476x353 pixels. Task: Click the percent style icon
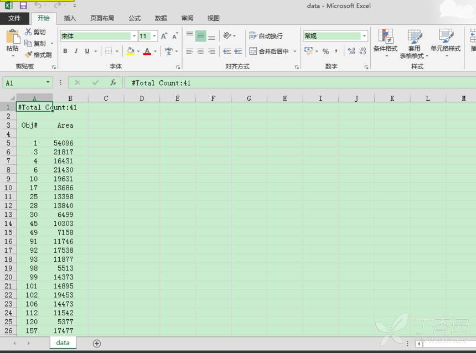tap(325, 51)
